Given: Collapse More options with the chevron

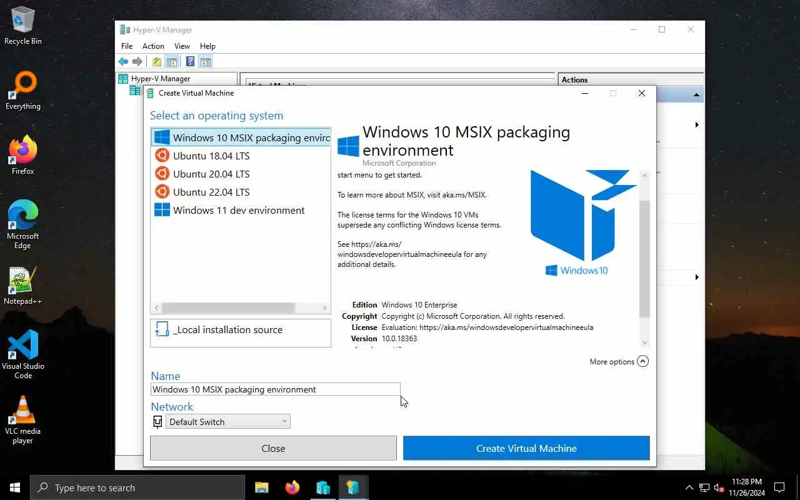Looking at the screenshot, I should (x=642, y=361).
